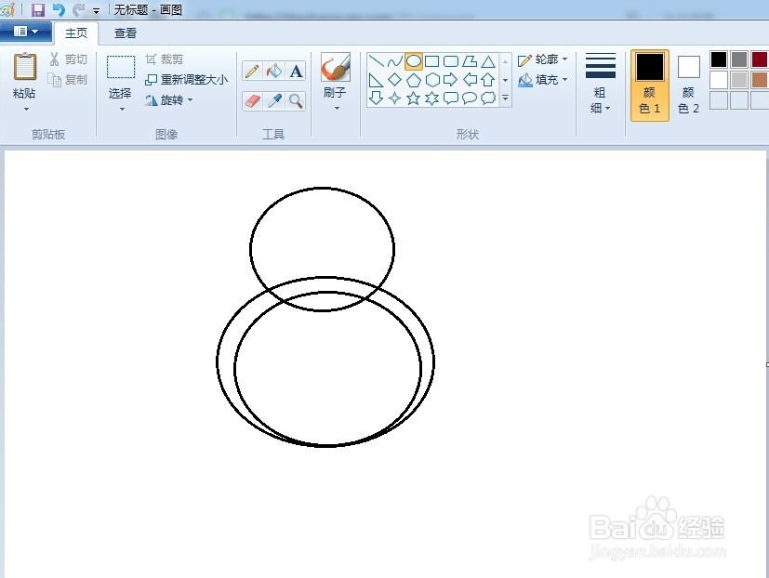The height and width of the screenshot is (578, 769).
Task: Choose the Left arrow shape
Action: click(470, 79)
